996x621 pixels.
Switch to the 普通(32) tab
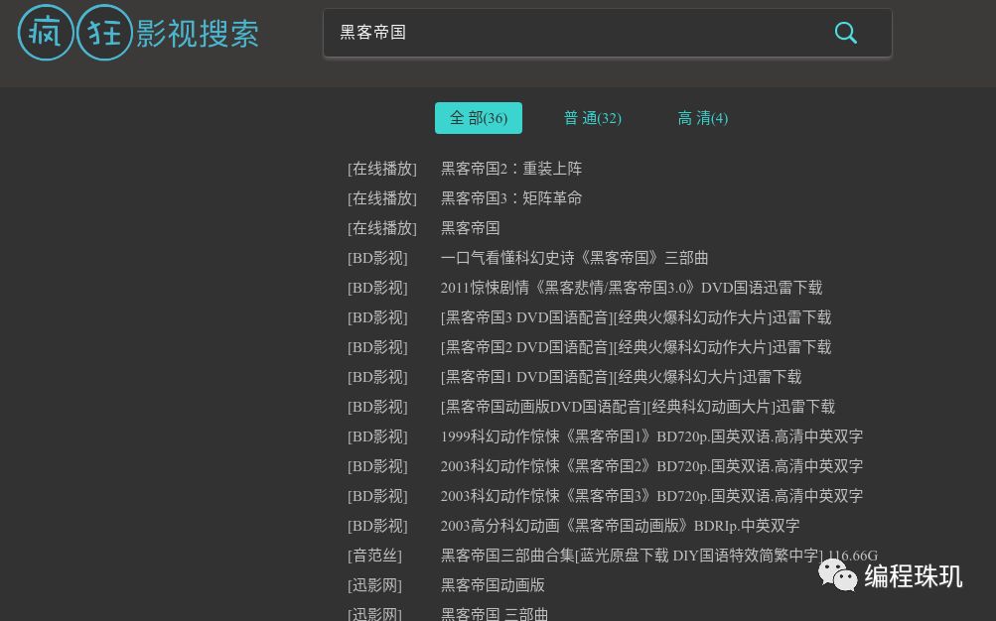pyautogui.click(x=593, y=118)
